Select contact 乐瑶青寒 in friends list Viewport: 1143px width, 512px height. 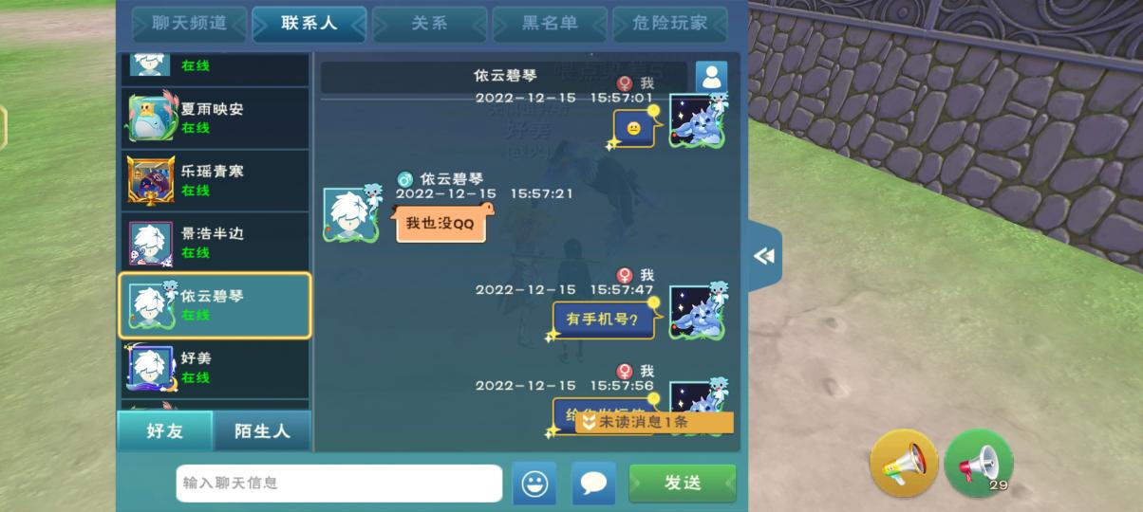pyautogui.click(x=215, y=180)
